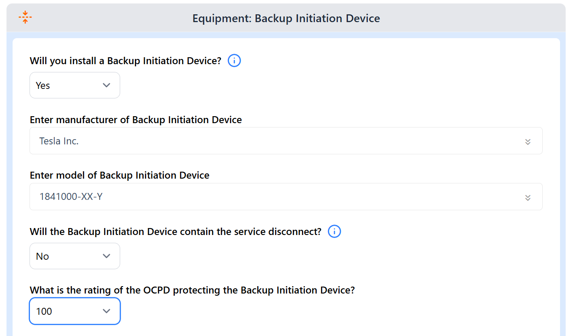Click the 'Will you install a Backup Initiation Device?' label
Image resolution: width=570 pixels, height=336 pixels.
click(126, 61)
